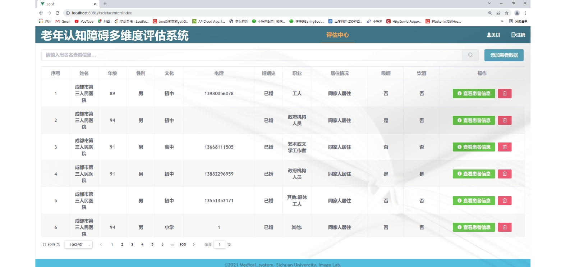Delete patient row 1 with trash icon
Image resolution: width=566 pixels, height=267 pixels.
pyautogui.click(x=505, y=94)
